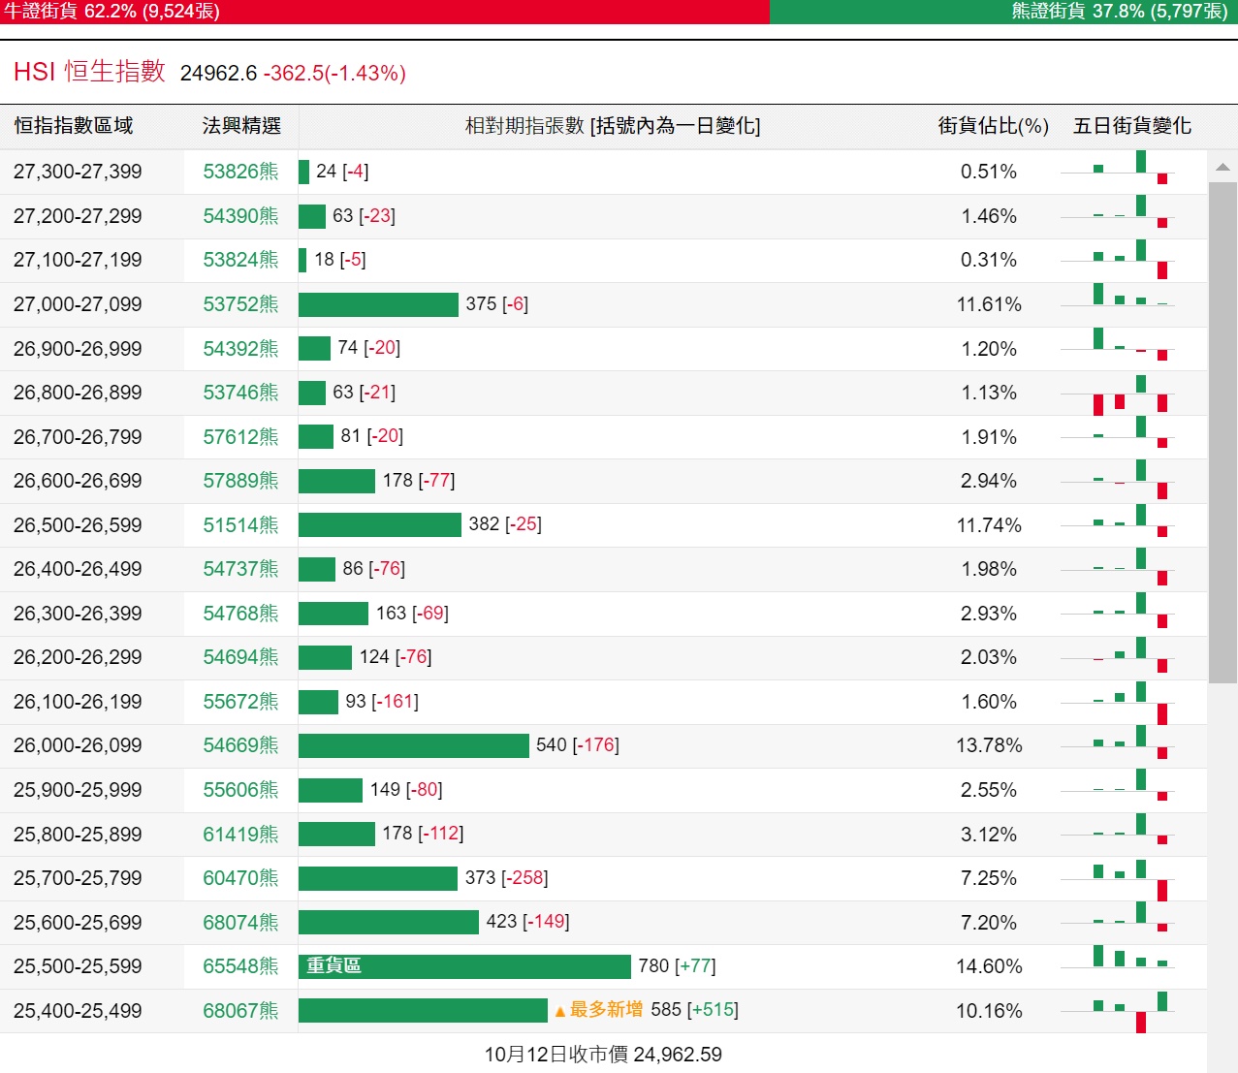The width and height of the screenshot is (1238, 1073).
Task: Open warrant link 54768熊
Action: coord(240,614)
